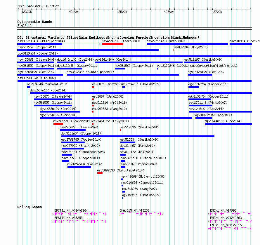Open nsv527959 (Shaikh2009) variant
The height and width of the screenshot is (245, 260).
click(73, 149)
